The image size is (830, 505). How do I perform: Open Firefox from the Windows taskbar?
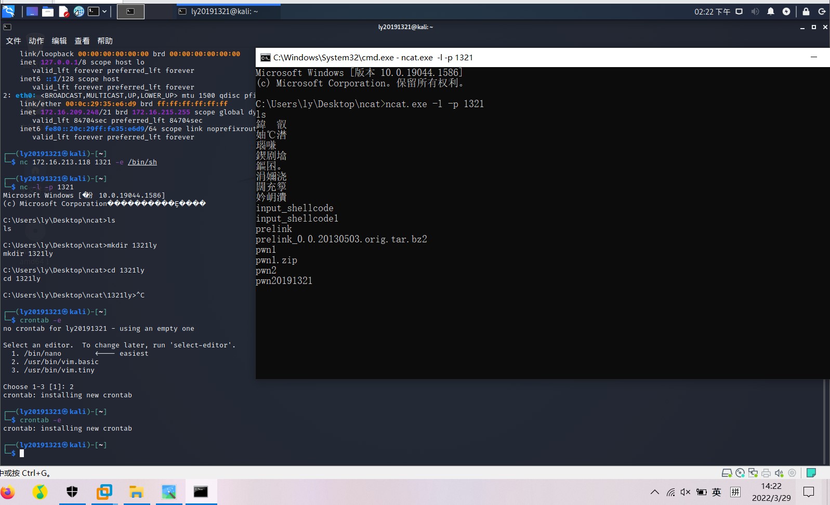[x=8, y=492]
